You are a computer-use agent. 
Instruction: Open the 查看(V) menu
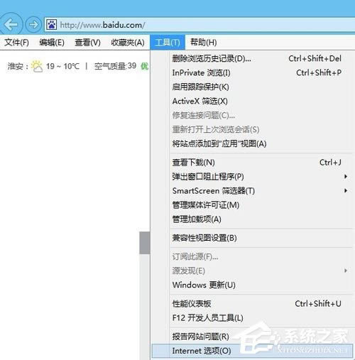pyautogui.click(x=87, y=43)
